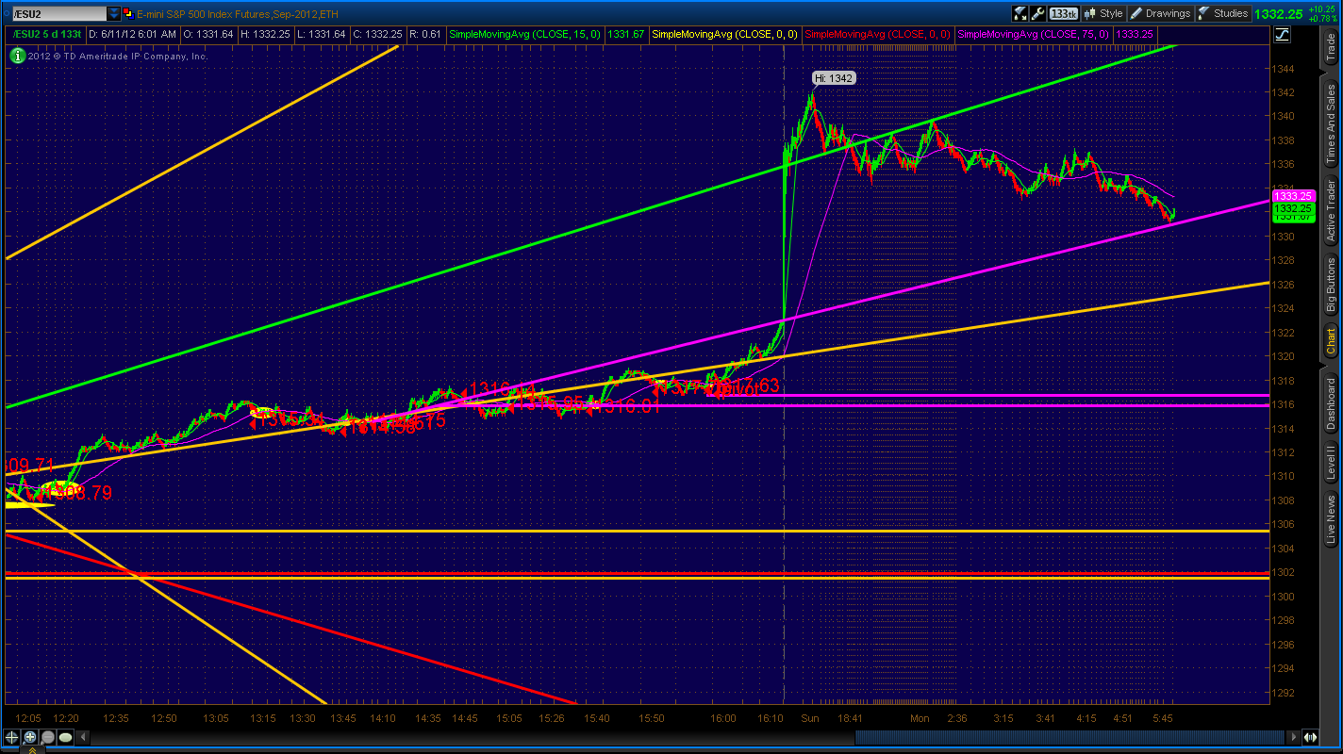Click SimpleMovingAvg (CLOSE, 75, 0) study label

(1034, 34)
